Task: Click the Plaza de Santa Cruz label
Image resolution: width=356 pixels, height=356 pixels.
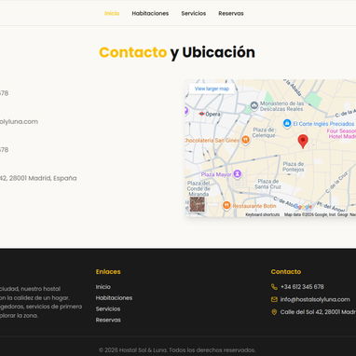Action: 268,184
